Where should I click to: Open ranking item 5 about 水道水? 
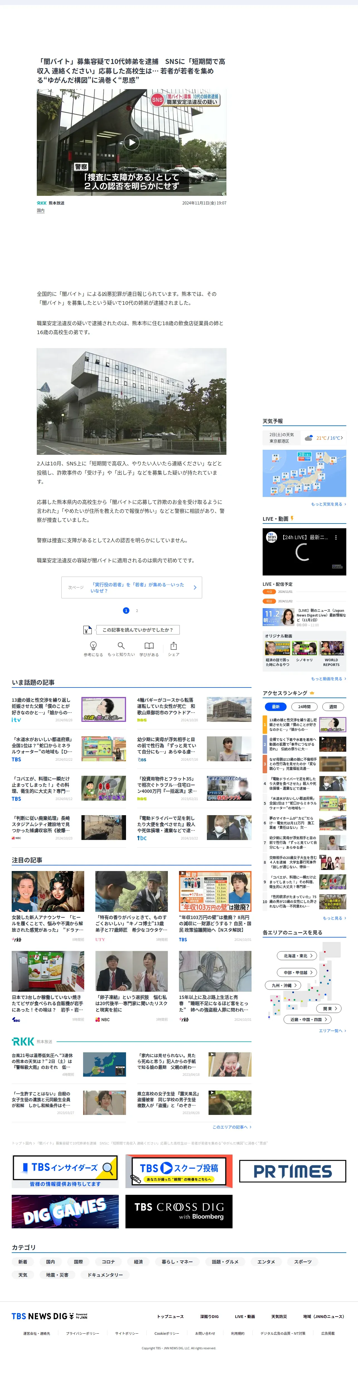[x=304, y=803]
